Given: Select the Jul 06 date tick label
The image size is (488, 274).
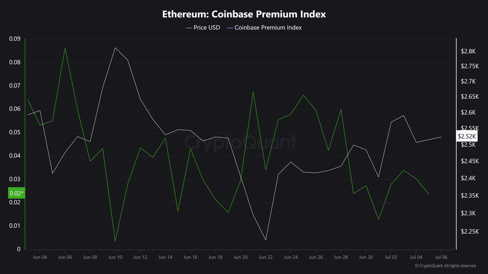Looking at the screenshot, I should click(x=441, y=257).
